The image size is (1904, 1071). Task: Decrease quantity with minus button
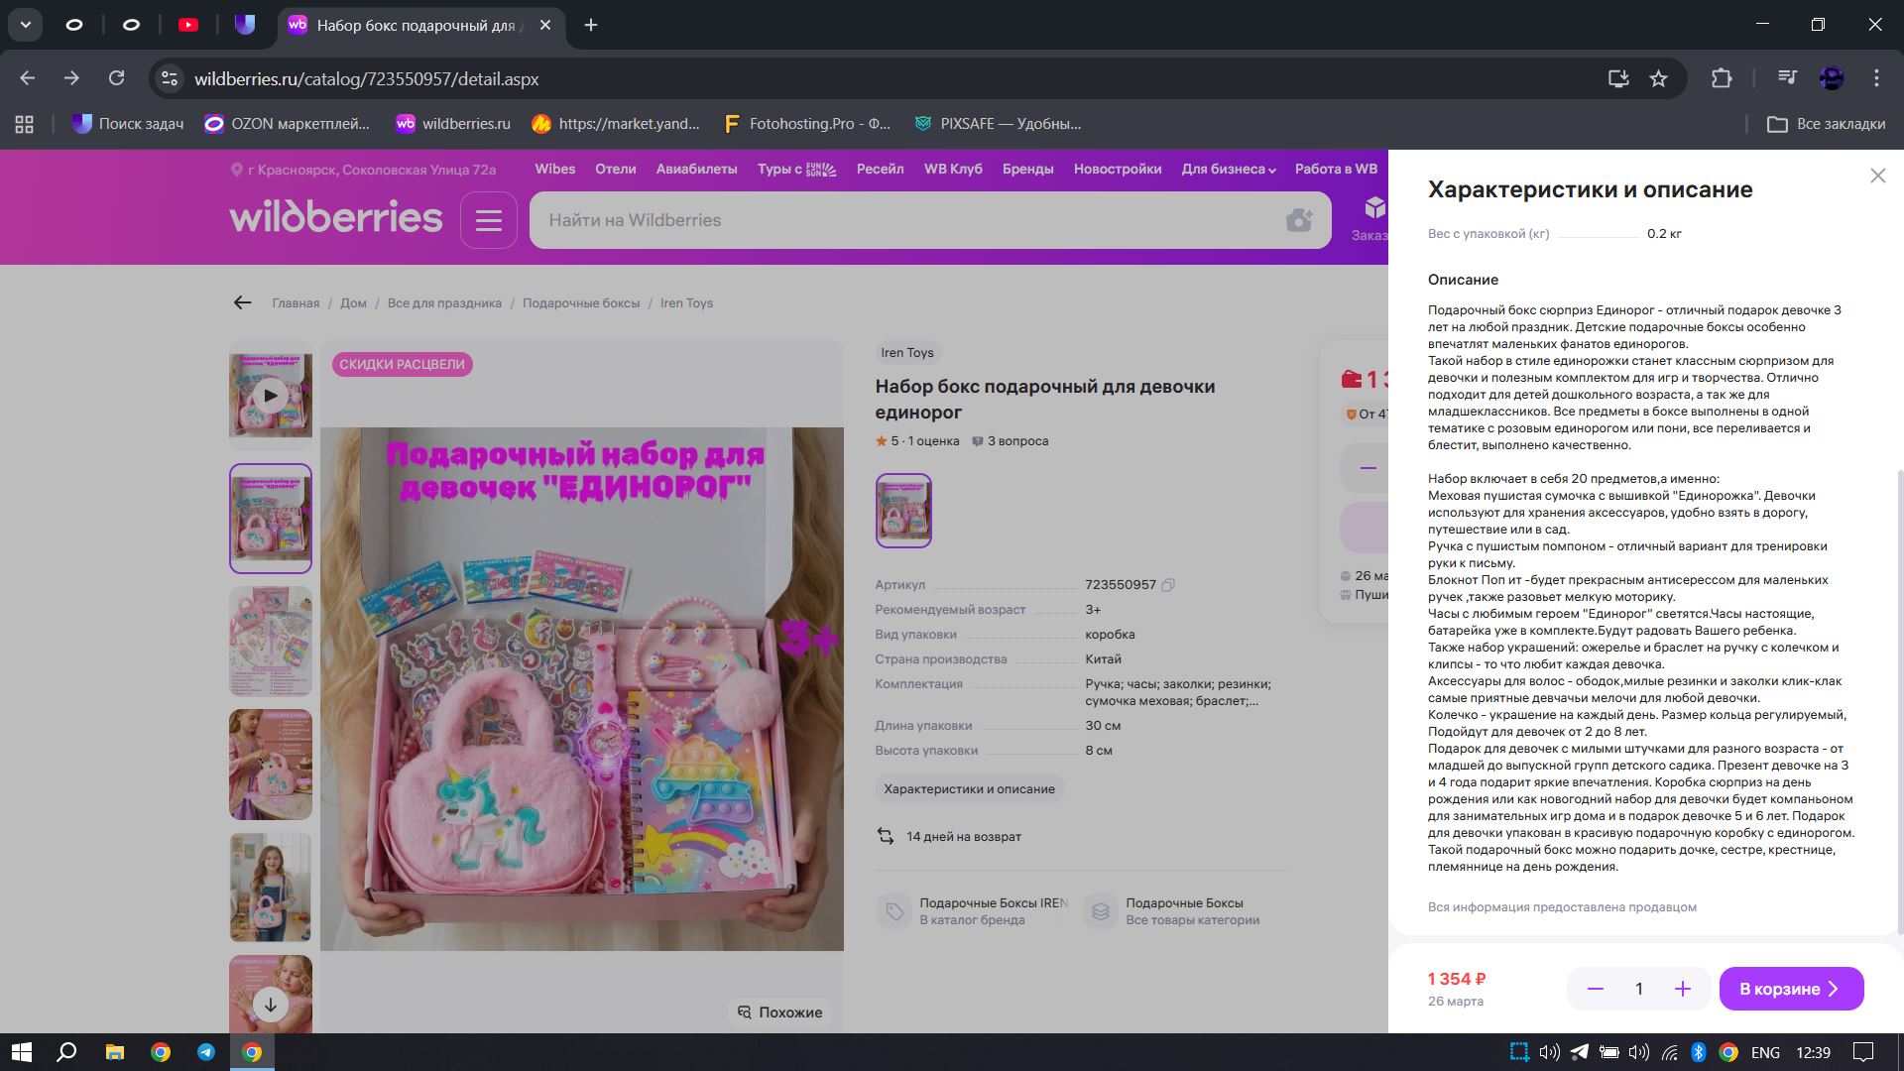point(1595,989)
